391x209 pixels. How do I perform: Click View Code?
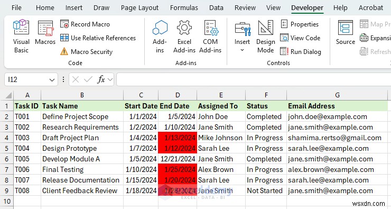(300, 38)
